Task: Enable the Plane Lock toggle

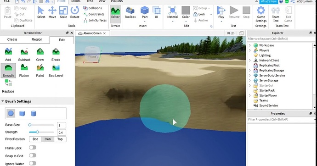Action: (32, 148)
